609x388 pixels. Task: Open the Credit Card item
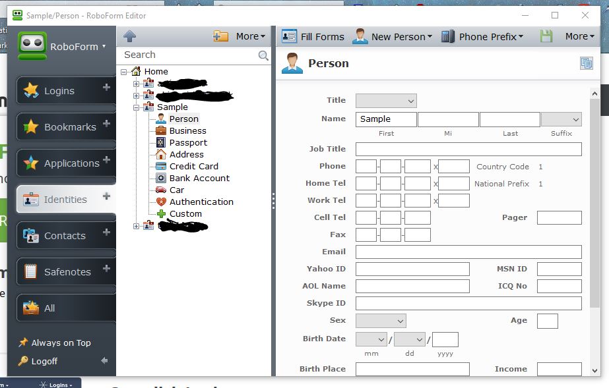[x=194, y=166]
